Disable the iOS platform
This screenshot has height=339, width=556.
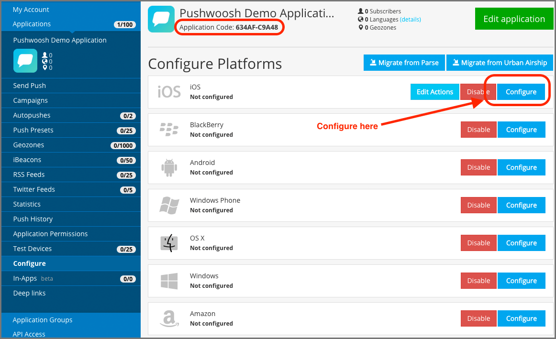pos(478,92)
